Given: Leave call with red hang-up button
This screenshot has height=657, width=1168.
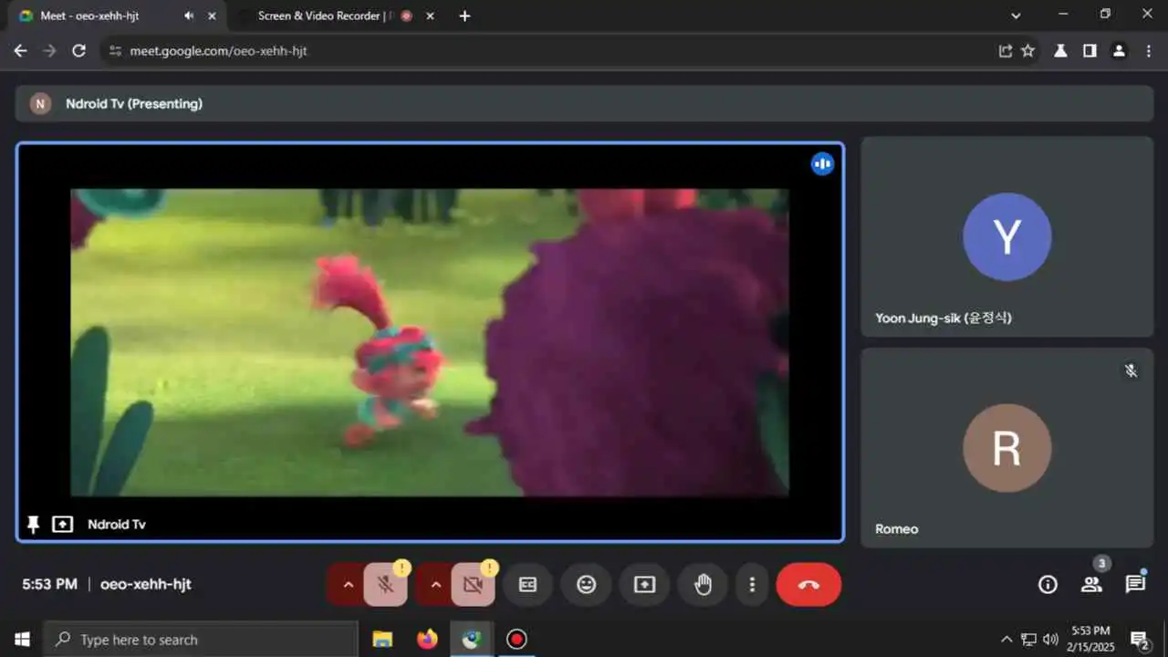Looking at the screenshot, I should point(808,585).
